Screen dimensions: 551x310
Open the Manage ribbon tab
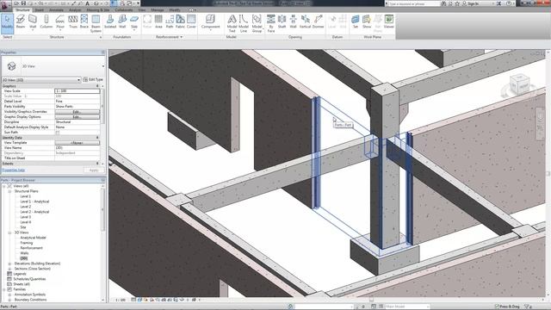click(157, 9)
